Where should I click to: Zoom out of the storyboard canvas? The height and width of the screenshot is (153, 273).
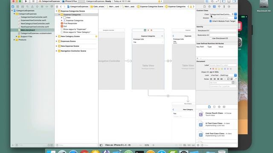coord(141,145)
